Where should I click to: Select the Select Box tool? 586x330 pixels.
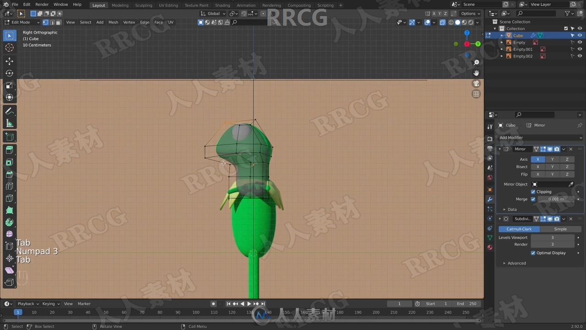9,36
